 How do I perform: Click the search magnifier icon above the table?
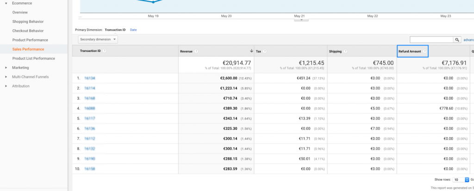click(457, 40)
